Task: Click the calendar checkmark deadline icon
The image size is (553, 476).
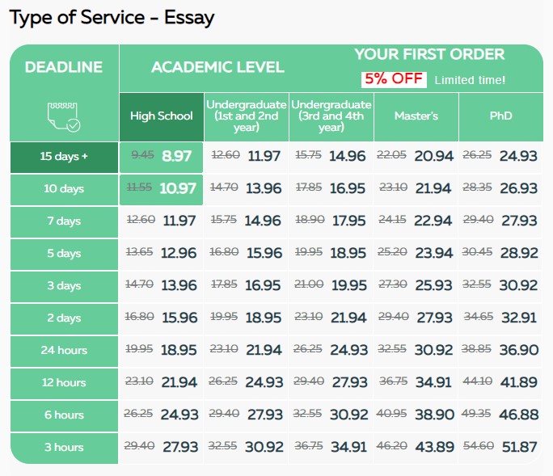Action: pyautogui.click(x=64, y=117)
